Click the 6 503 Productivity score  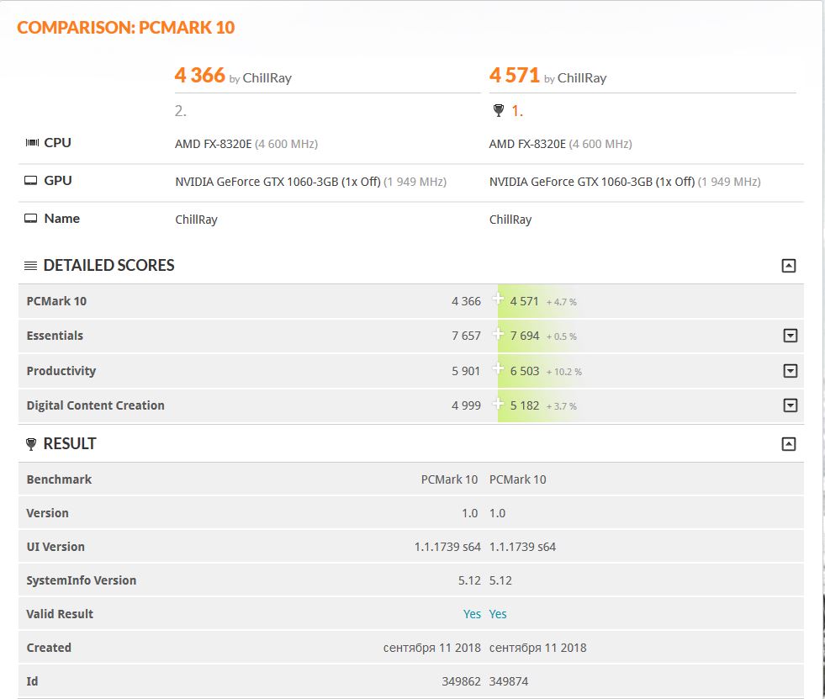525,371
